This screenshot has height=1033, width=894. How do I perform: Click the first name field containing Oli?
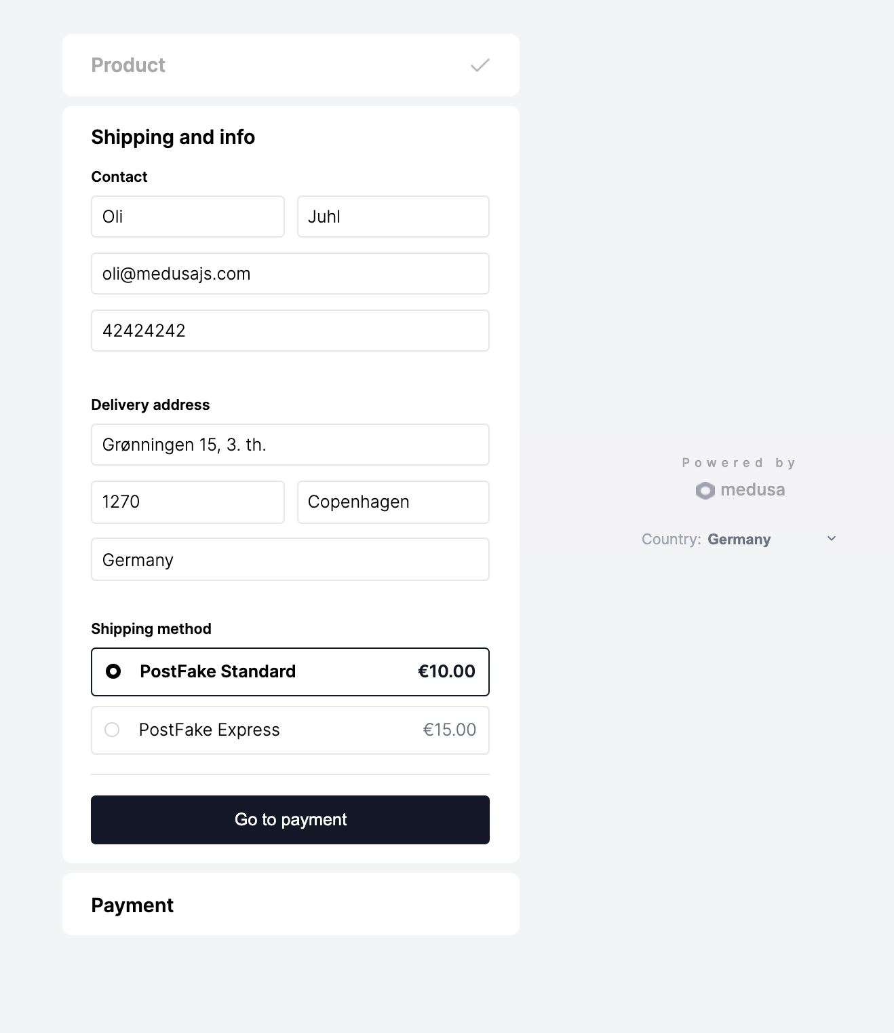[x=188, y=217]
